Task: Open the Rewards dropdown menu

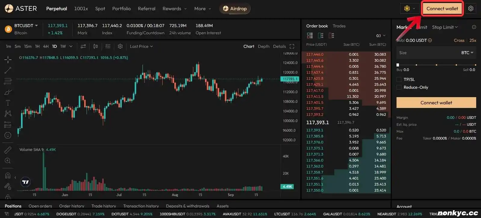Action: coord(175,8)
